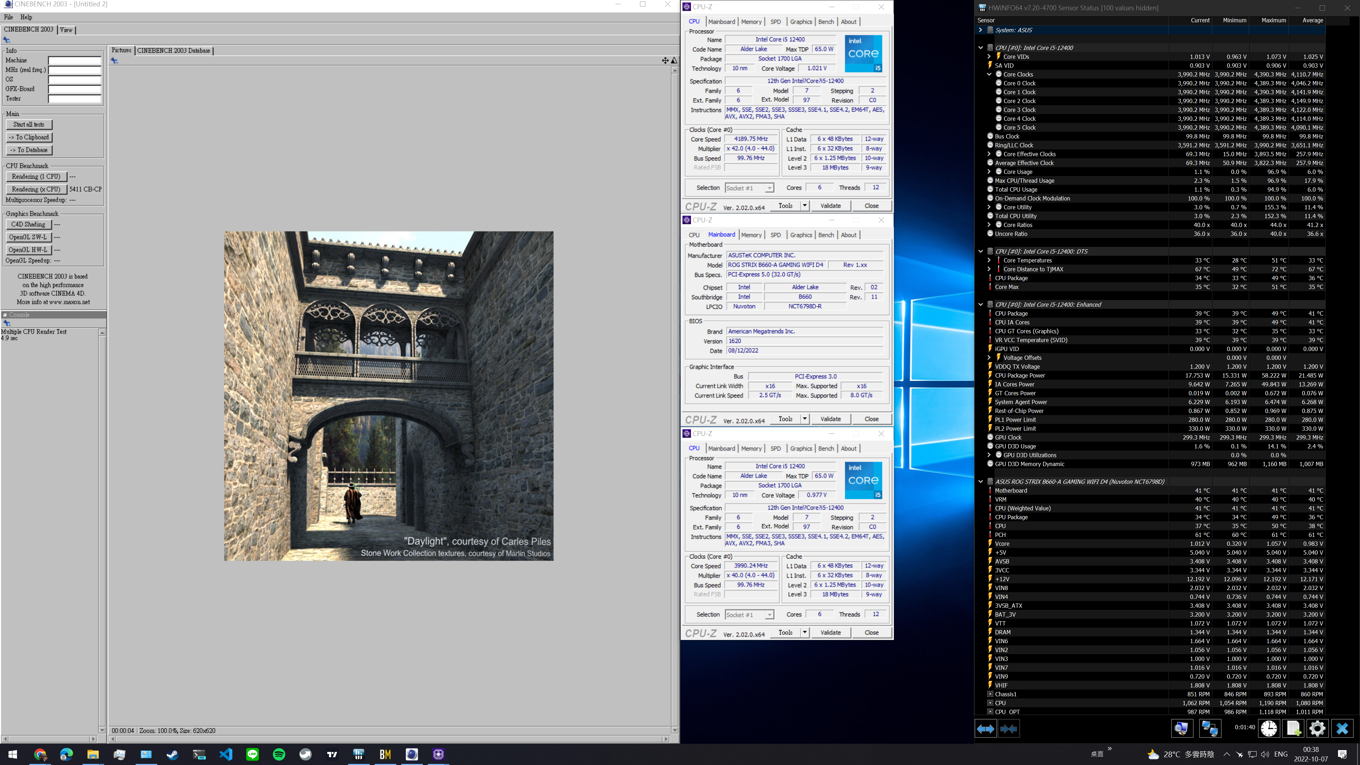Click the pin icon below CINEBENCH 2003 tab
Viewport: 1360px width, 765px height.
tap(7, 40)
